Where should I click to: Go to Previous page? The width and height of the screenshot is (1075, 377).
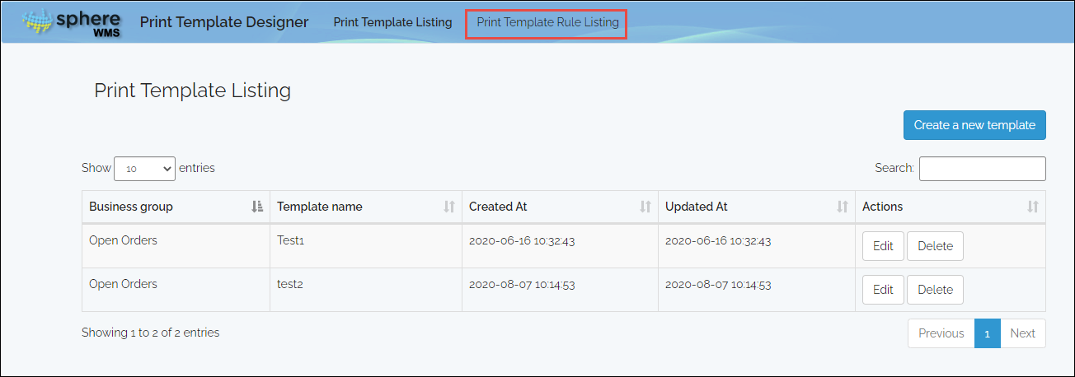941,333
